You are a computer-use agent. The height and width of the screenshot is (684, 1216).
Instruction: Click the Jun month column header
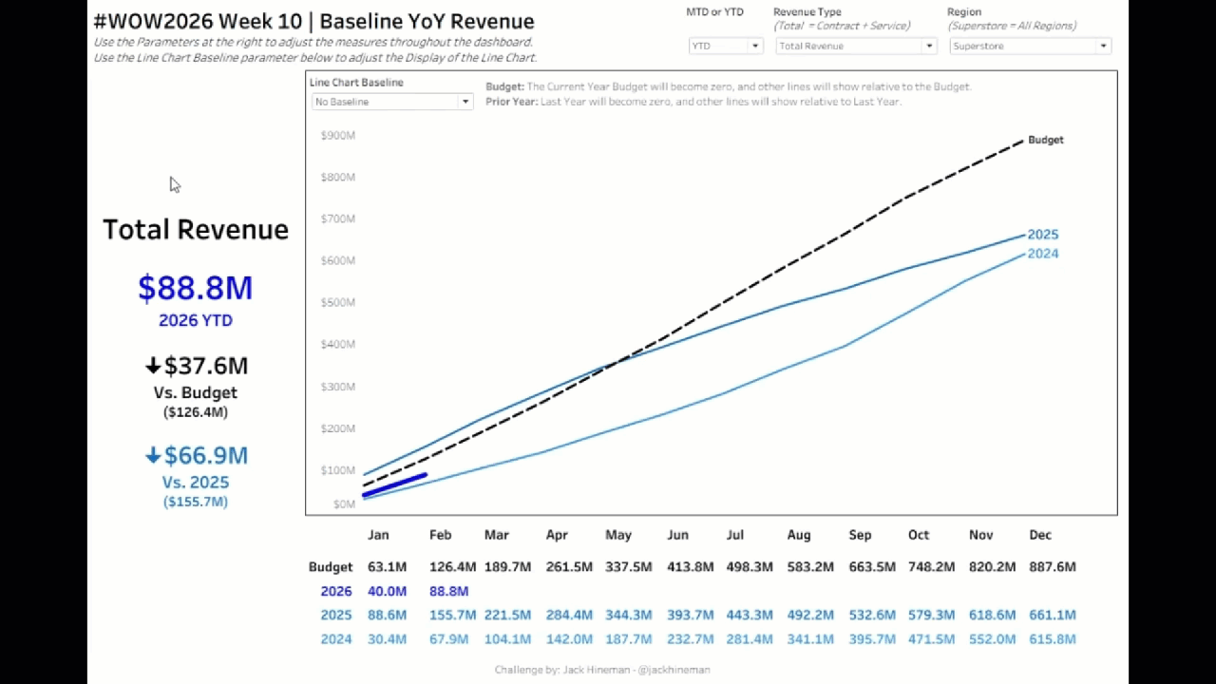pyautogui.click(x=677, y=535)
